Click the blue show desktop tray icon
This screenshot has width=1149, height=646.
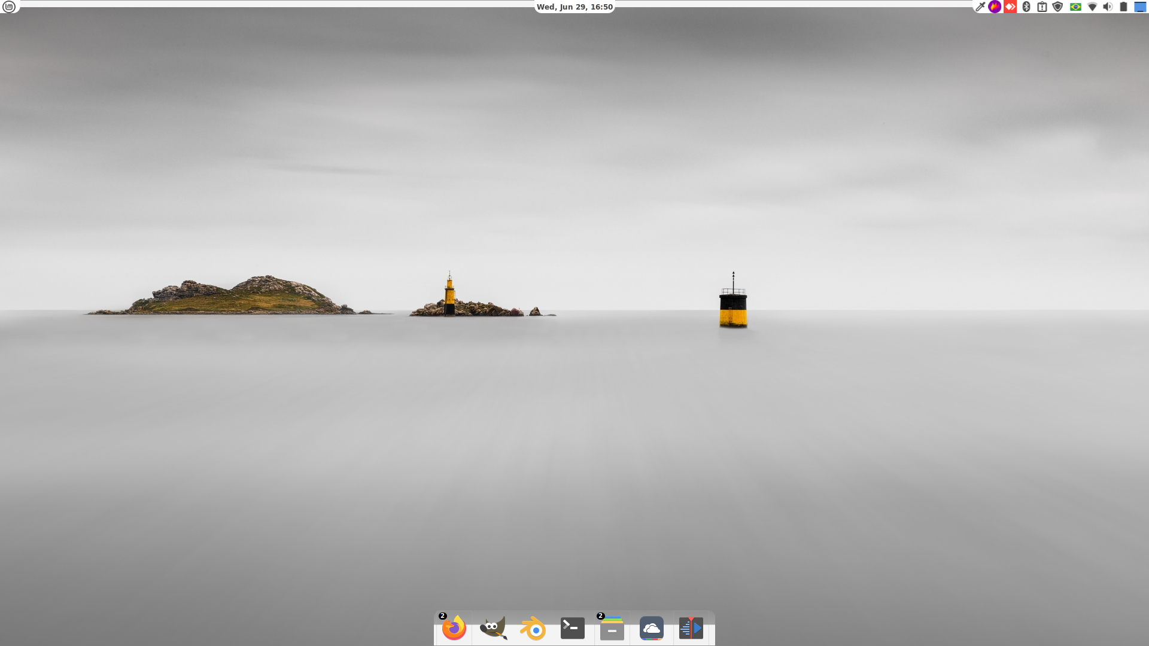coord(1140,7)
